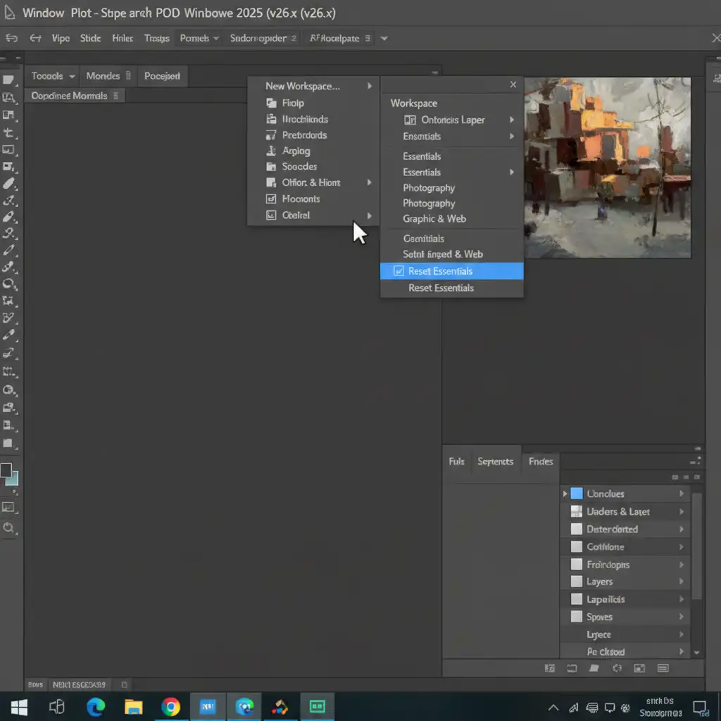The image size is (721, 721).
Task: Open the Tocools dropdown arrow
Action: click(x=72, y=76)
